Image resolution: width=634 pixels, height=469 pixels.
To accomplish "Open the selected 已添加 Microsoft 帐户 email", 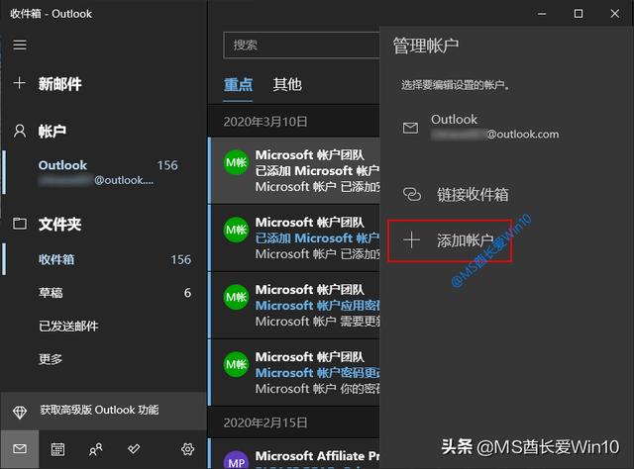I will tap(294, 170).
